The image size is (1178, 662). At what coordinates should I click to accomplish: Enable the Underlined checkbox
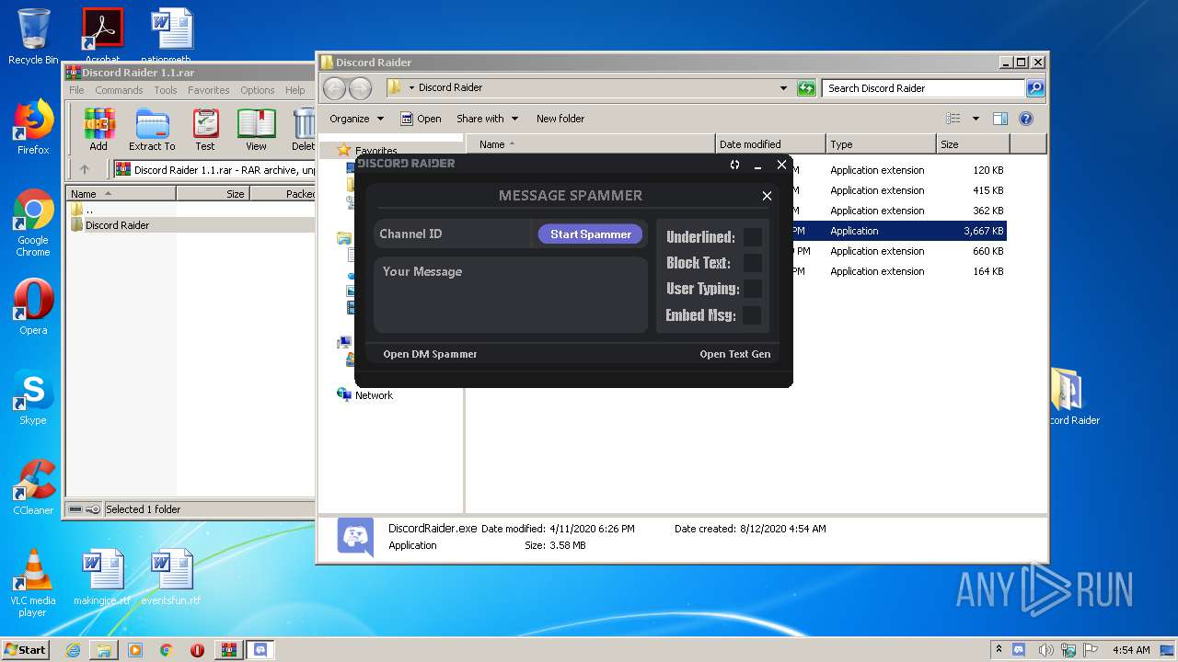click(x=752, y=237)
